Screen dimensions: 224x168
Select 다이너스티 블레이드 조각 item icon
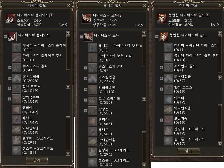(17, 58)
